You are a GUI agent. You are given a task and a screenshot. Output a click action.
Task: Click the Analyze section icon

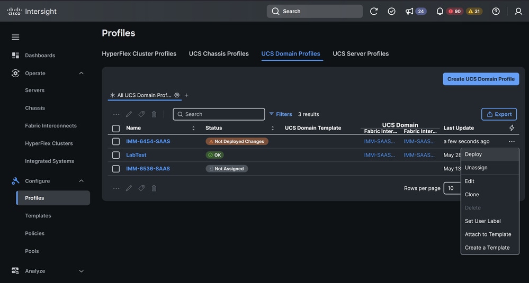(x=15, y=271)
